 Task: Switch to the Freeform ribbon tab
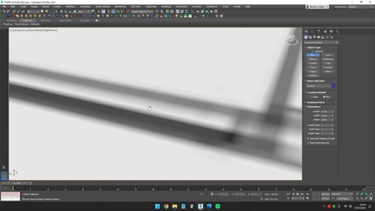pos(28,21)
